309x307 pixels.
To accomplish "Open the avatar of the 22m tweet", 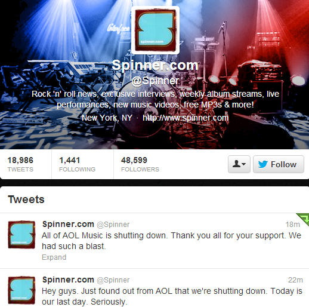I will 21,290.
